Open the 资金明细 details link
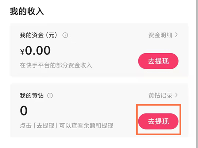198x148 pixels. point(160,35)
